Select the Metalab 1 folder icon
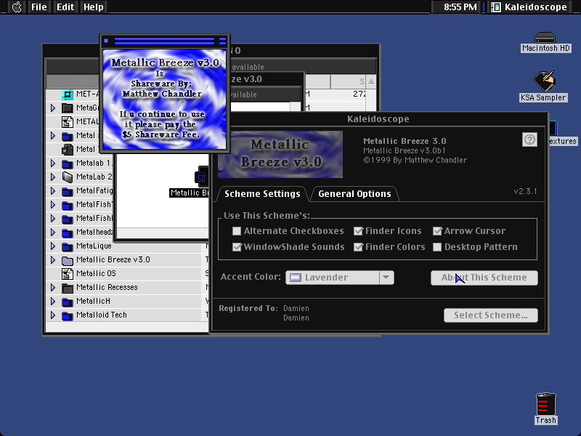Viewport: 581px width, 436px height. pos(67,163)
